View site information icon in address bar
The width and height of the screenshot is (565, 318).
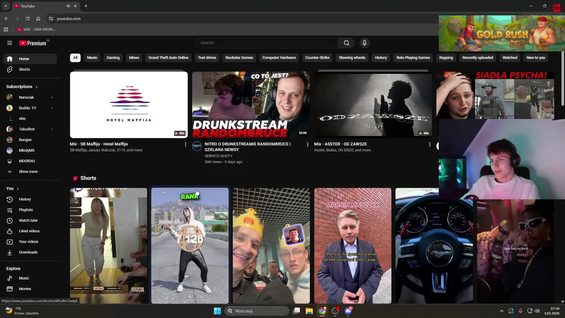click(x=51, y=19)
